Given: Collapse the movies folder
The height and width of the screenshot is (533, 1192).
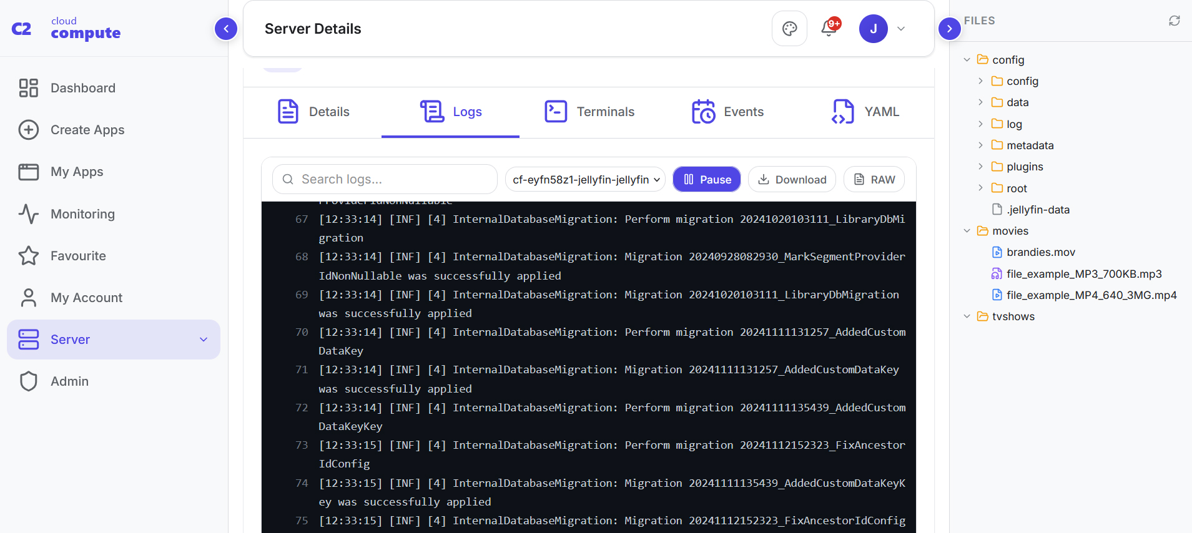Looking at the screenshot, I should pyautogui.click(x=967, y=231).
